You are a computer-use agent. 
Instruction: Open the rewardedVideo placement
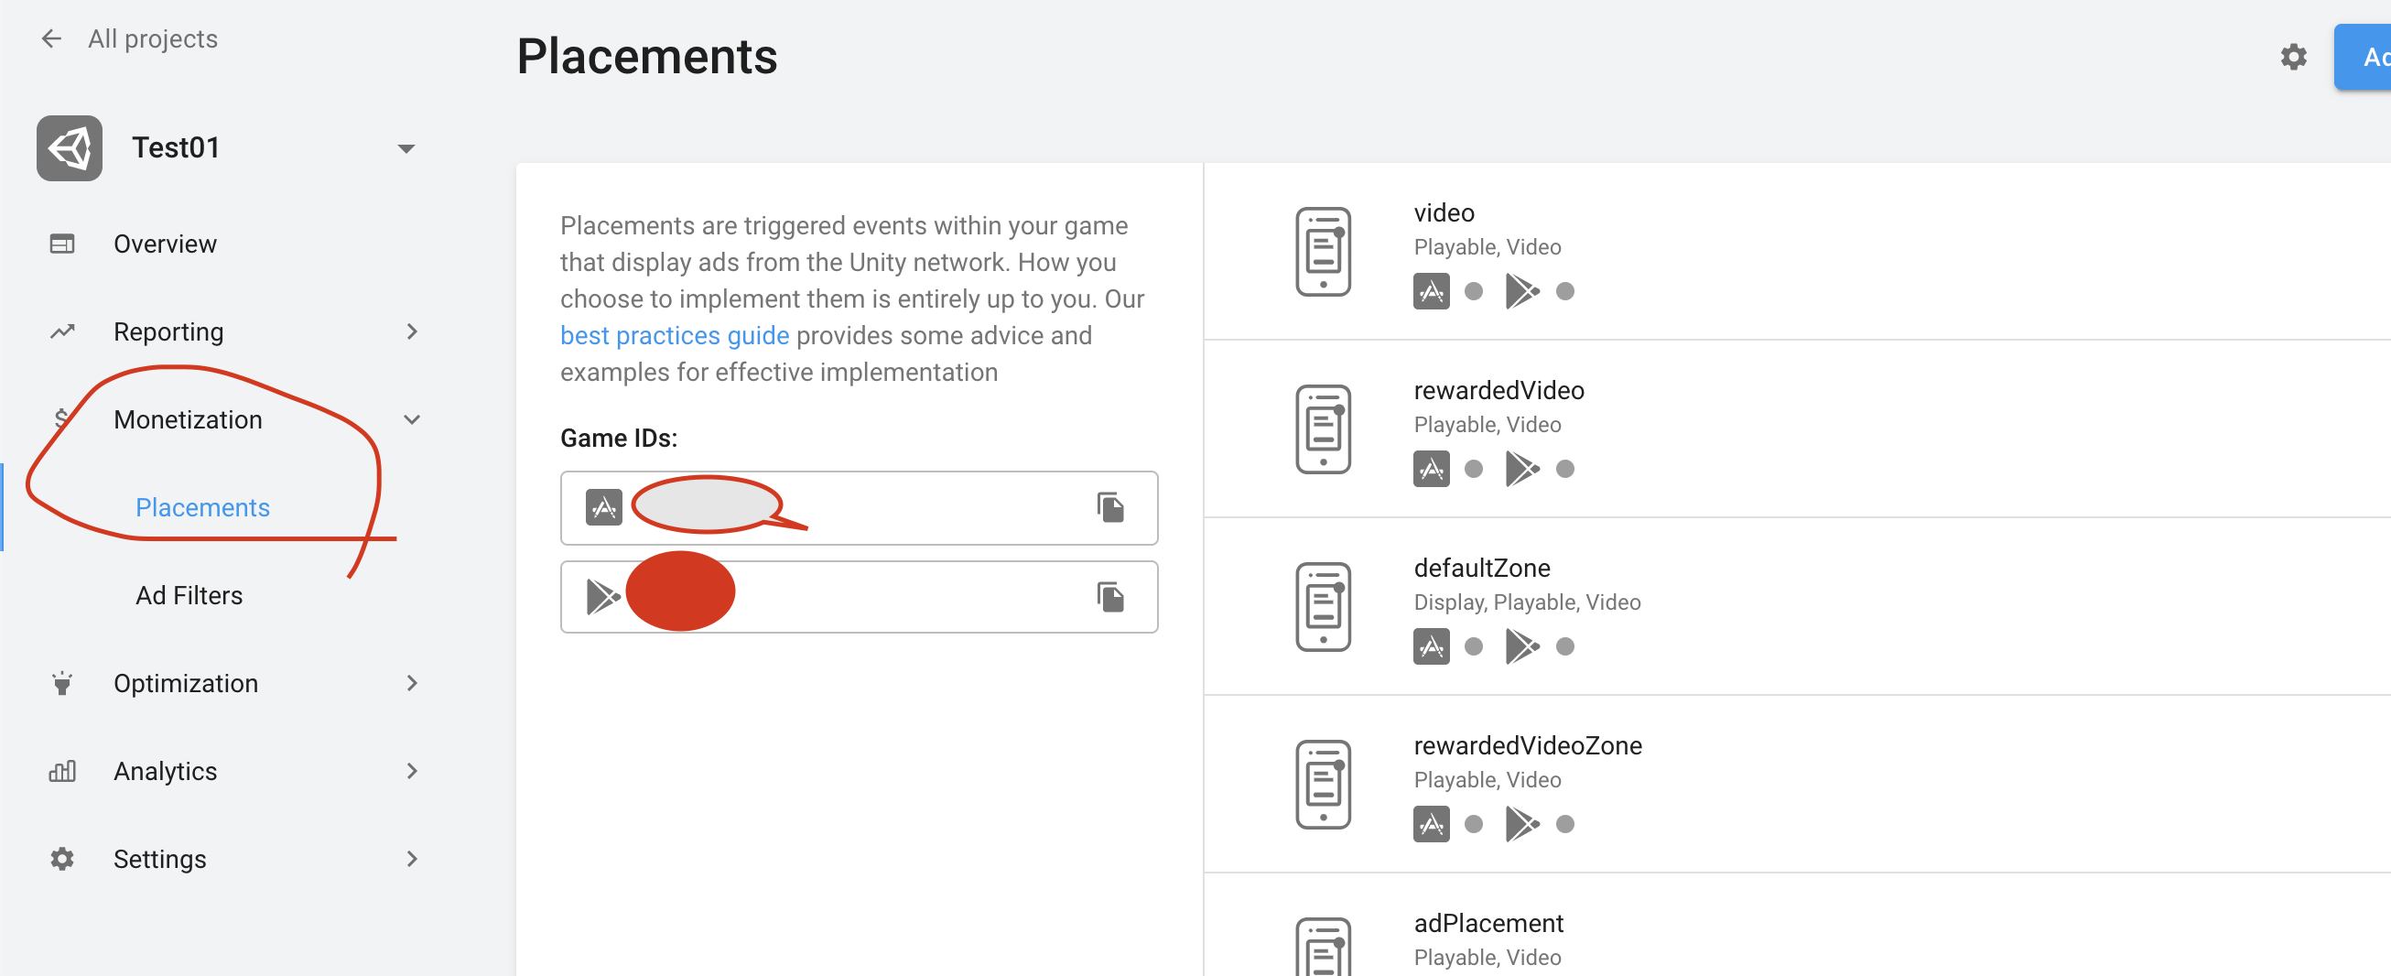1499,391
